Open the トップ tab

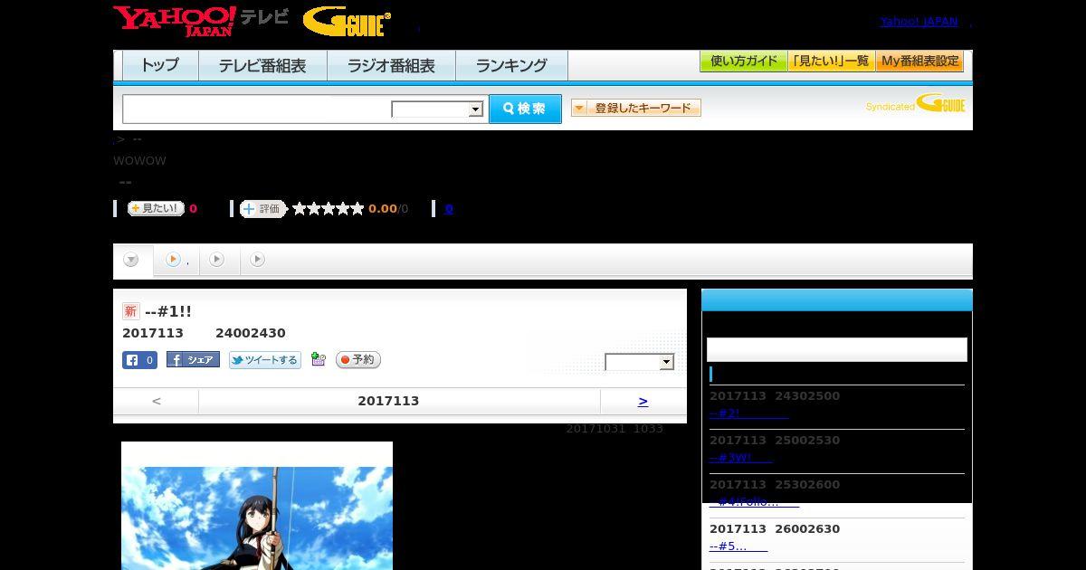click(x=160, y=65)
